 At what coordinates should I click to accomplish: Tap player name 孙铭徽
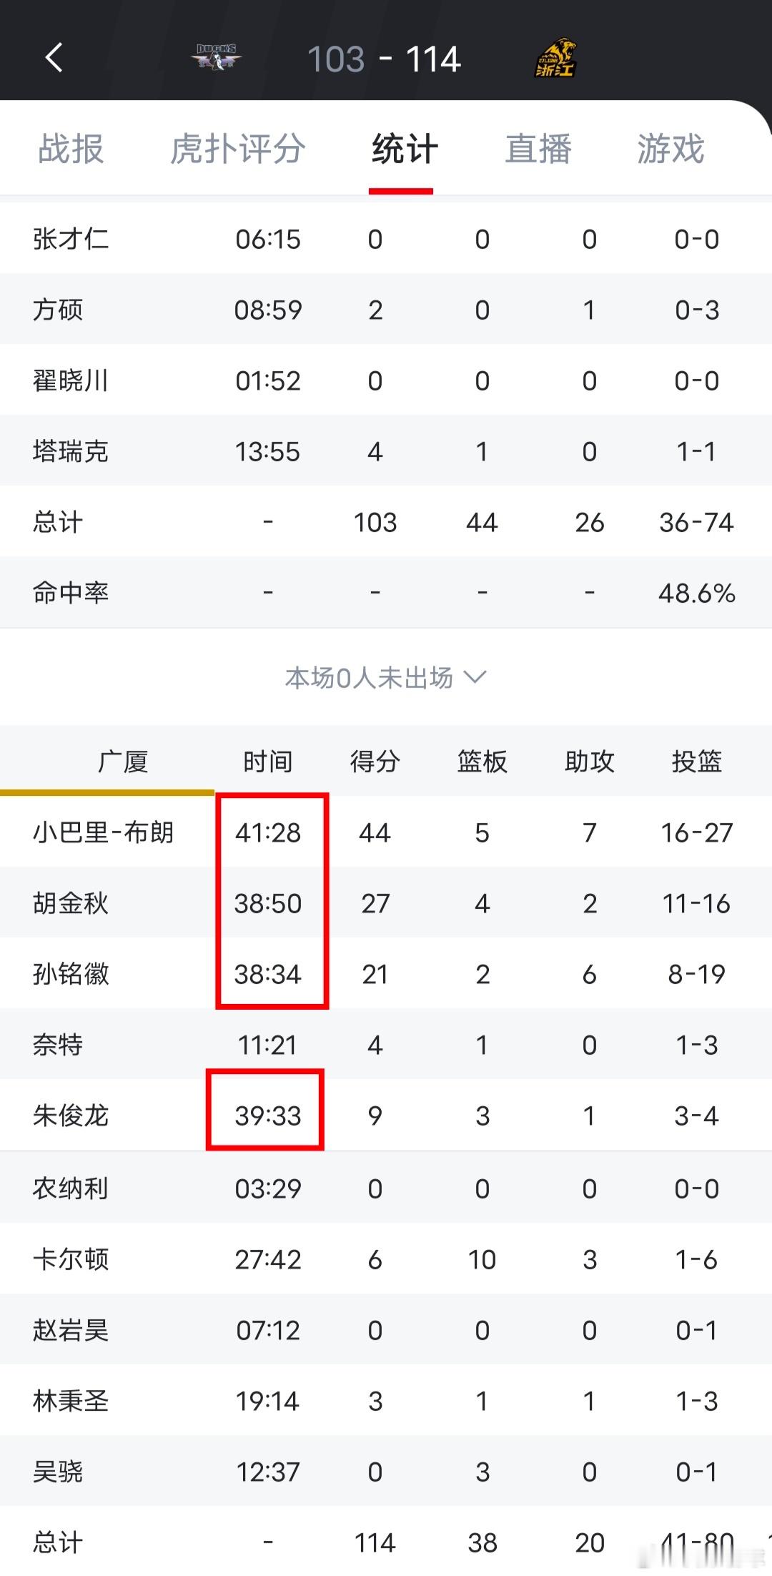(71, 974)
